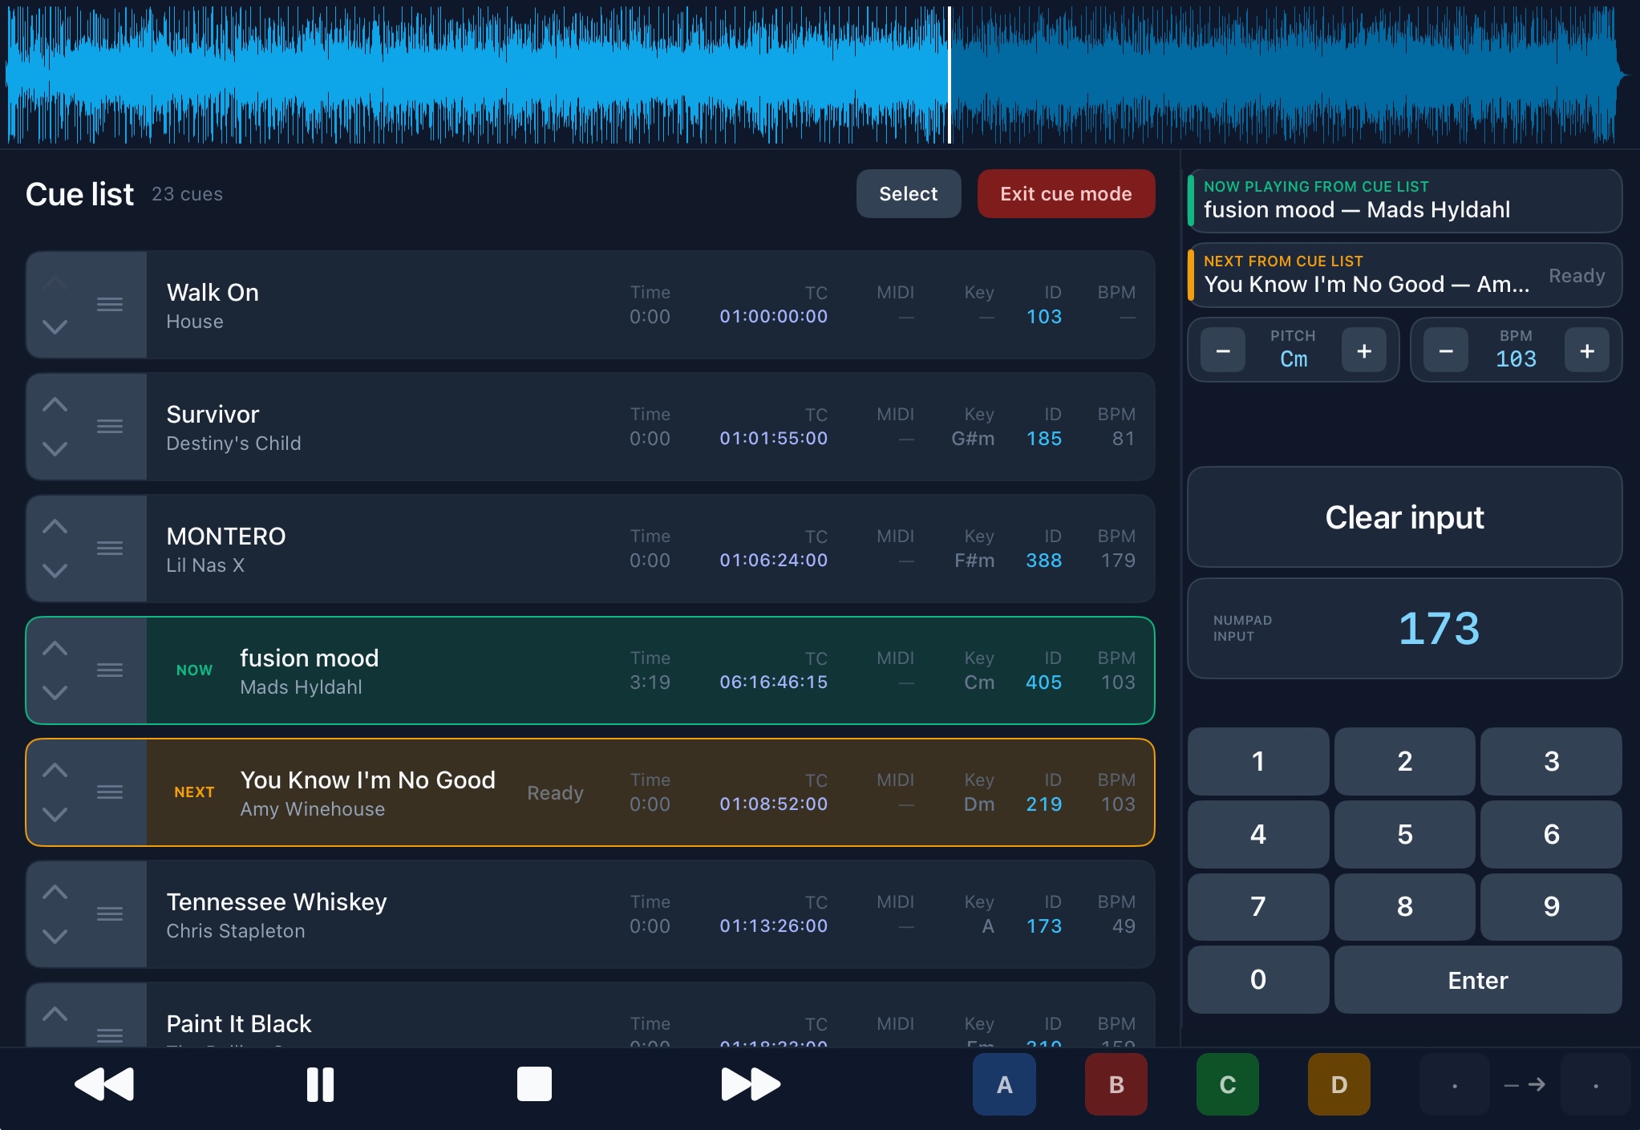Move Walk On cue down
This screenshot has height=1130, width=1640.
(x=55, y=326)
